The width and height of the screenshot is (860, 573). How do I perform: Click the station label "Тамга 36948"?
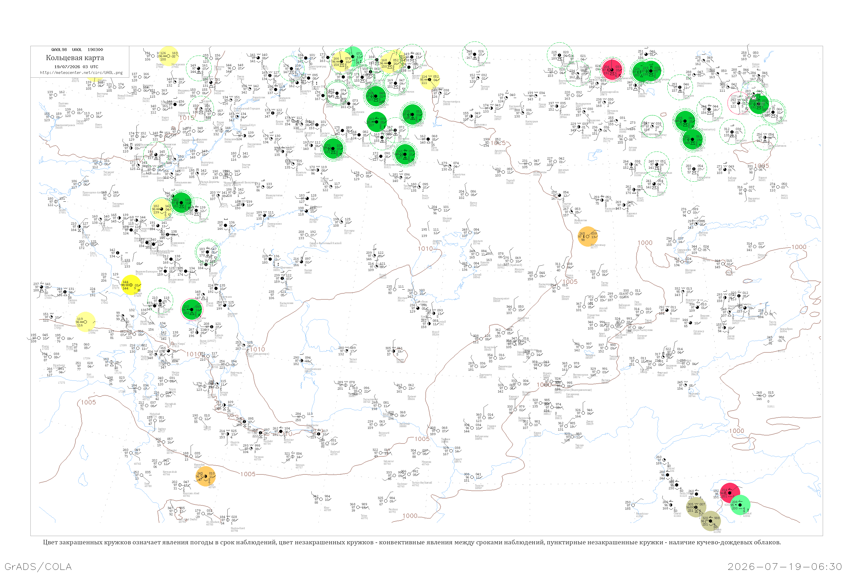click(773, 323)
